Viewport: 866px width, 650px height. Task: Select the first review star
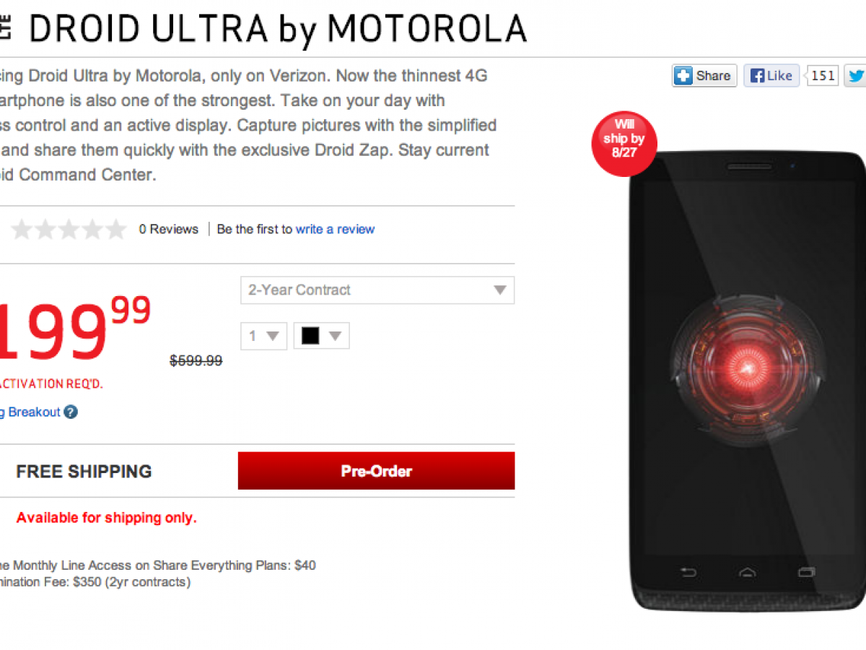click(x=22, y=230)
